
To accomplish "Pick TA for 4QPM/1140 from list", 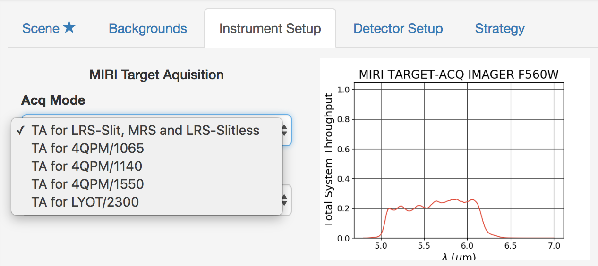I will pos(87,166).
